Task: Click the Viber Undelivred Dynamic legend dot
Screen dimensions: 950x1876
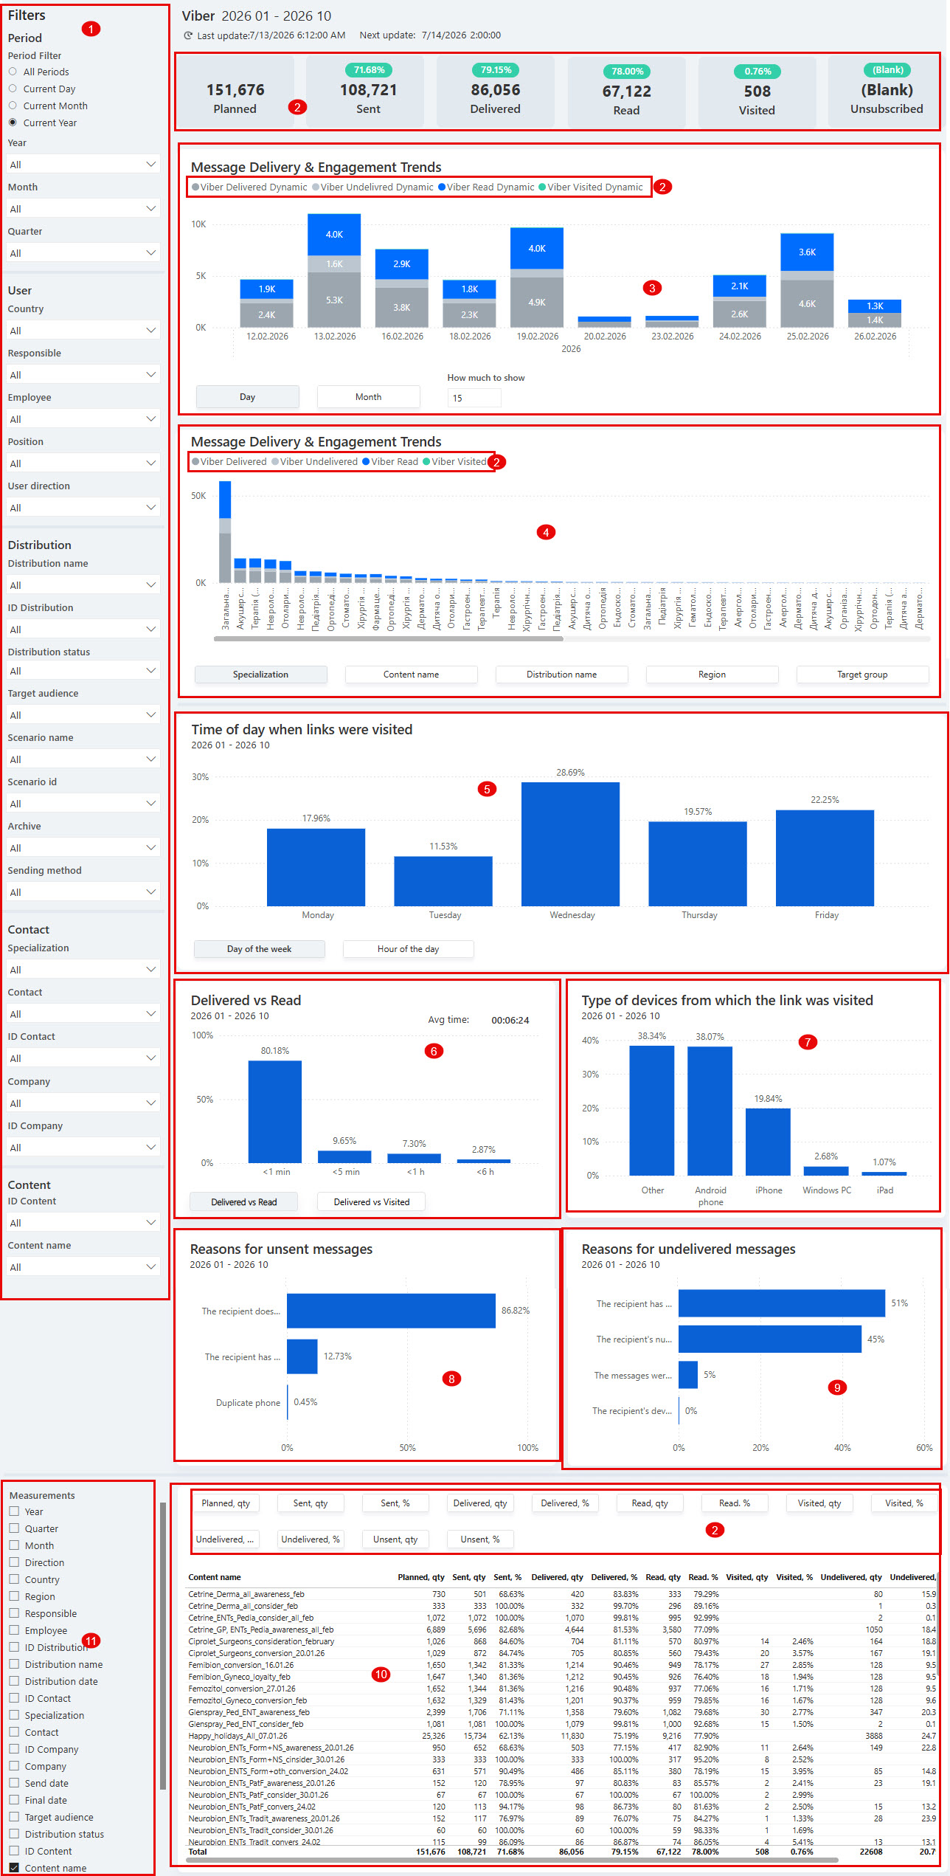Action: coord(316,187)
